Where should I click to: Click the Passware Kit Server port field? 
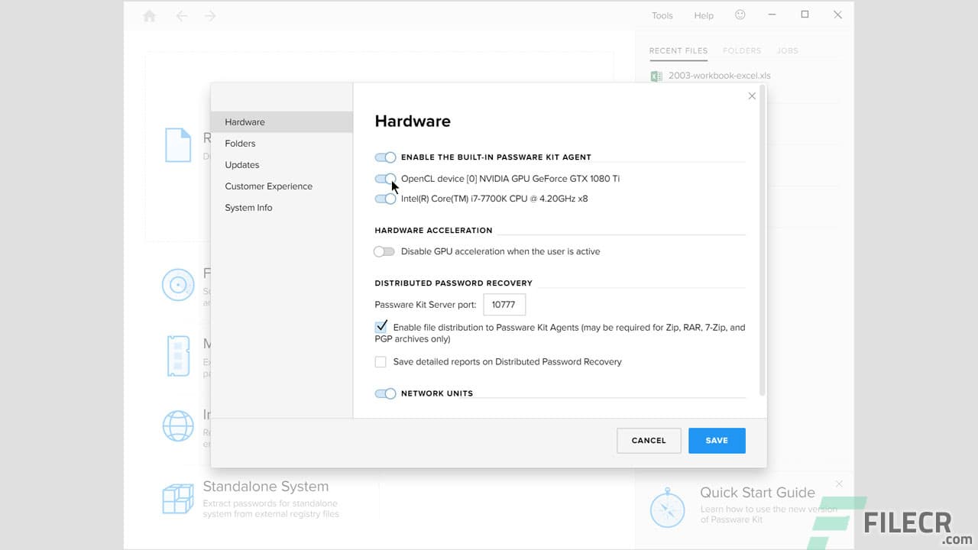504,304
